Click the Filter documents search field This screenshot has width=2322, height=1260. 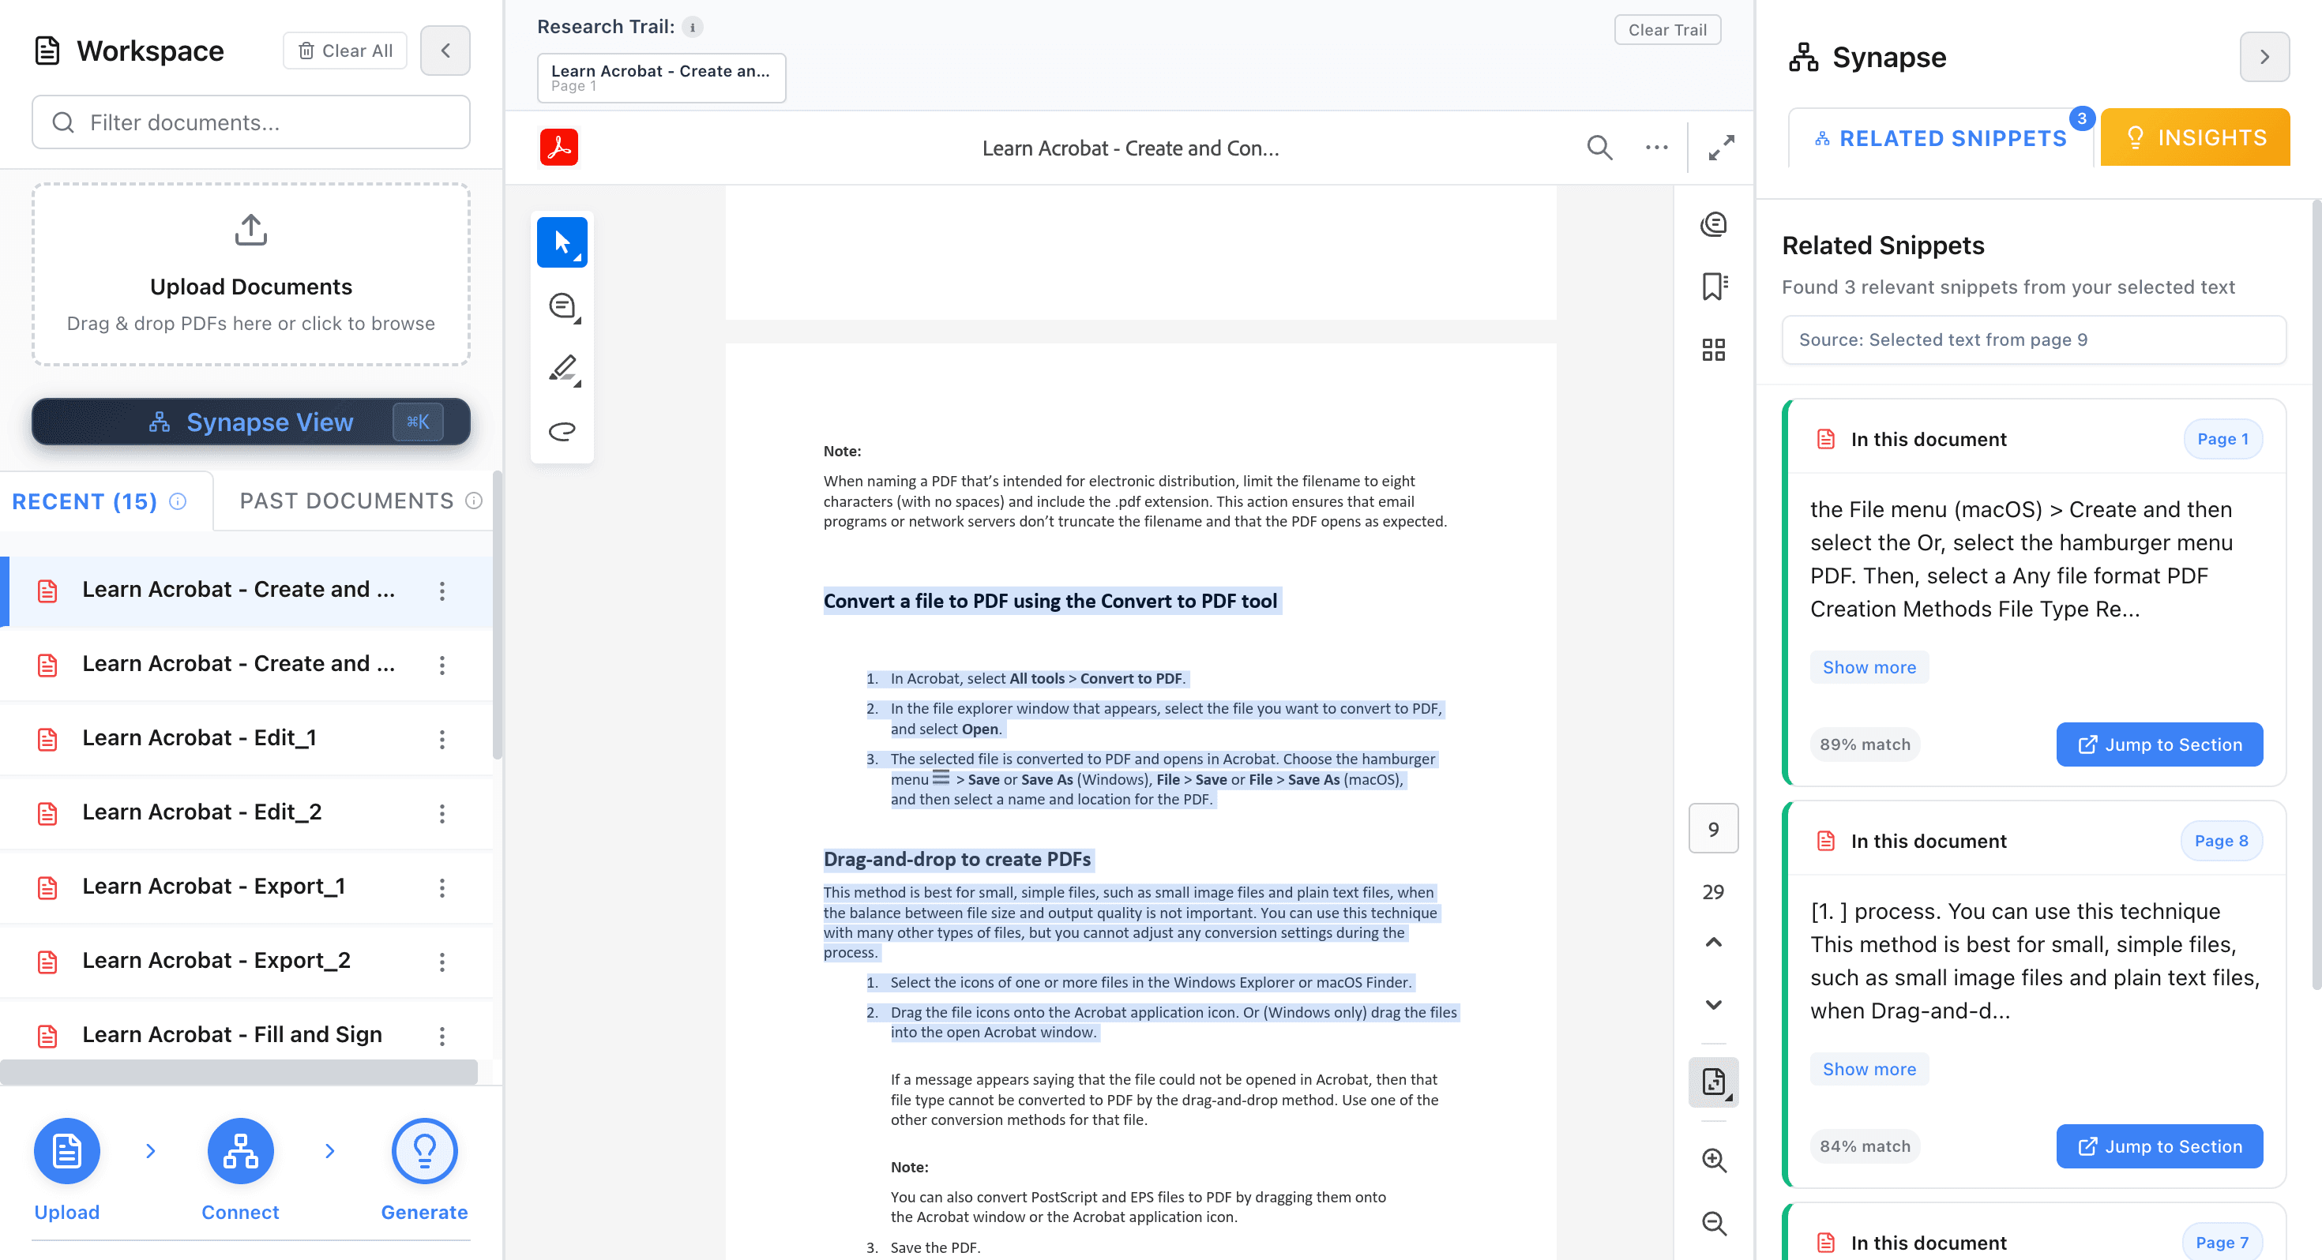point(250,122)
